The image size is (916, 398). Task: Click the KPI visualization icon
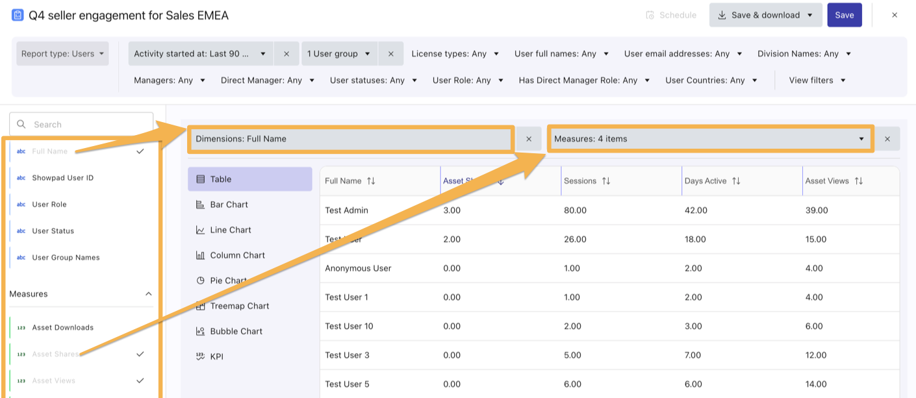coord(200,356)
